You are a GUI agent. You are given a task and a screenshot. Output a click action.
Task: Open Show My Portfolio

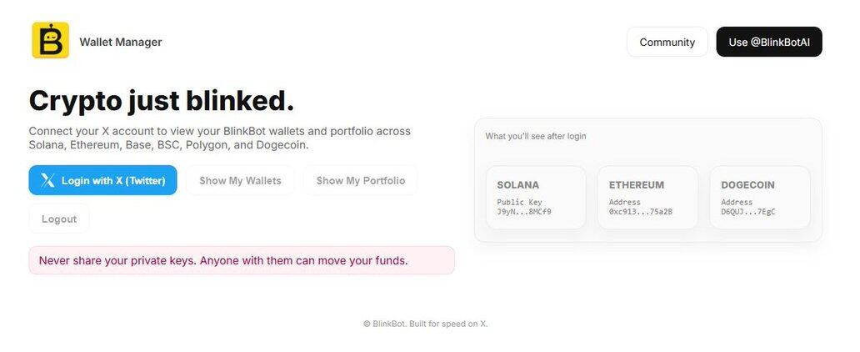pyautogui.click(x=360, y=180)
